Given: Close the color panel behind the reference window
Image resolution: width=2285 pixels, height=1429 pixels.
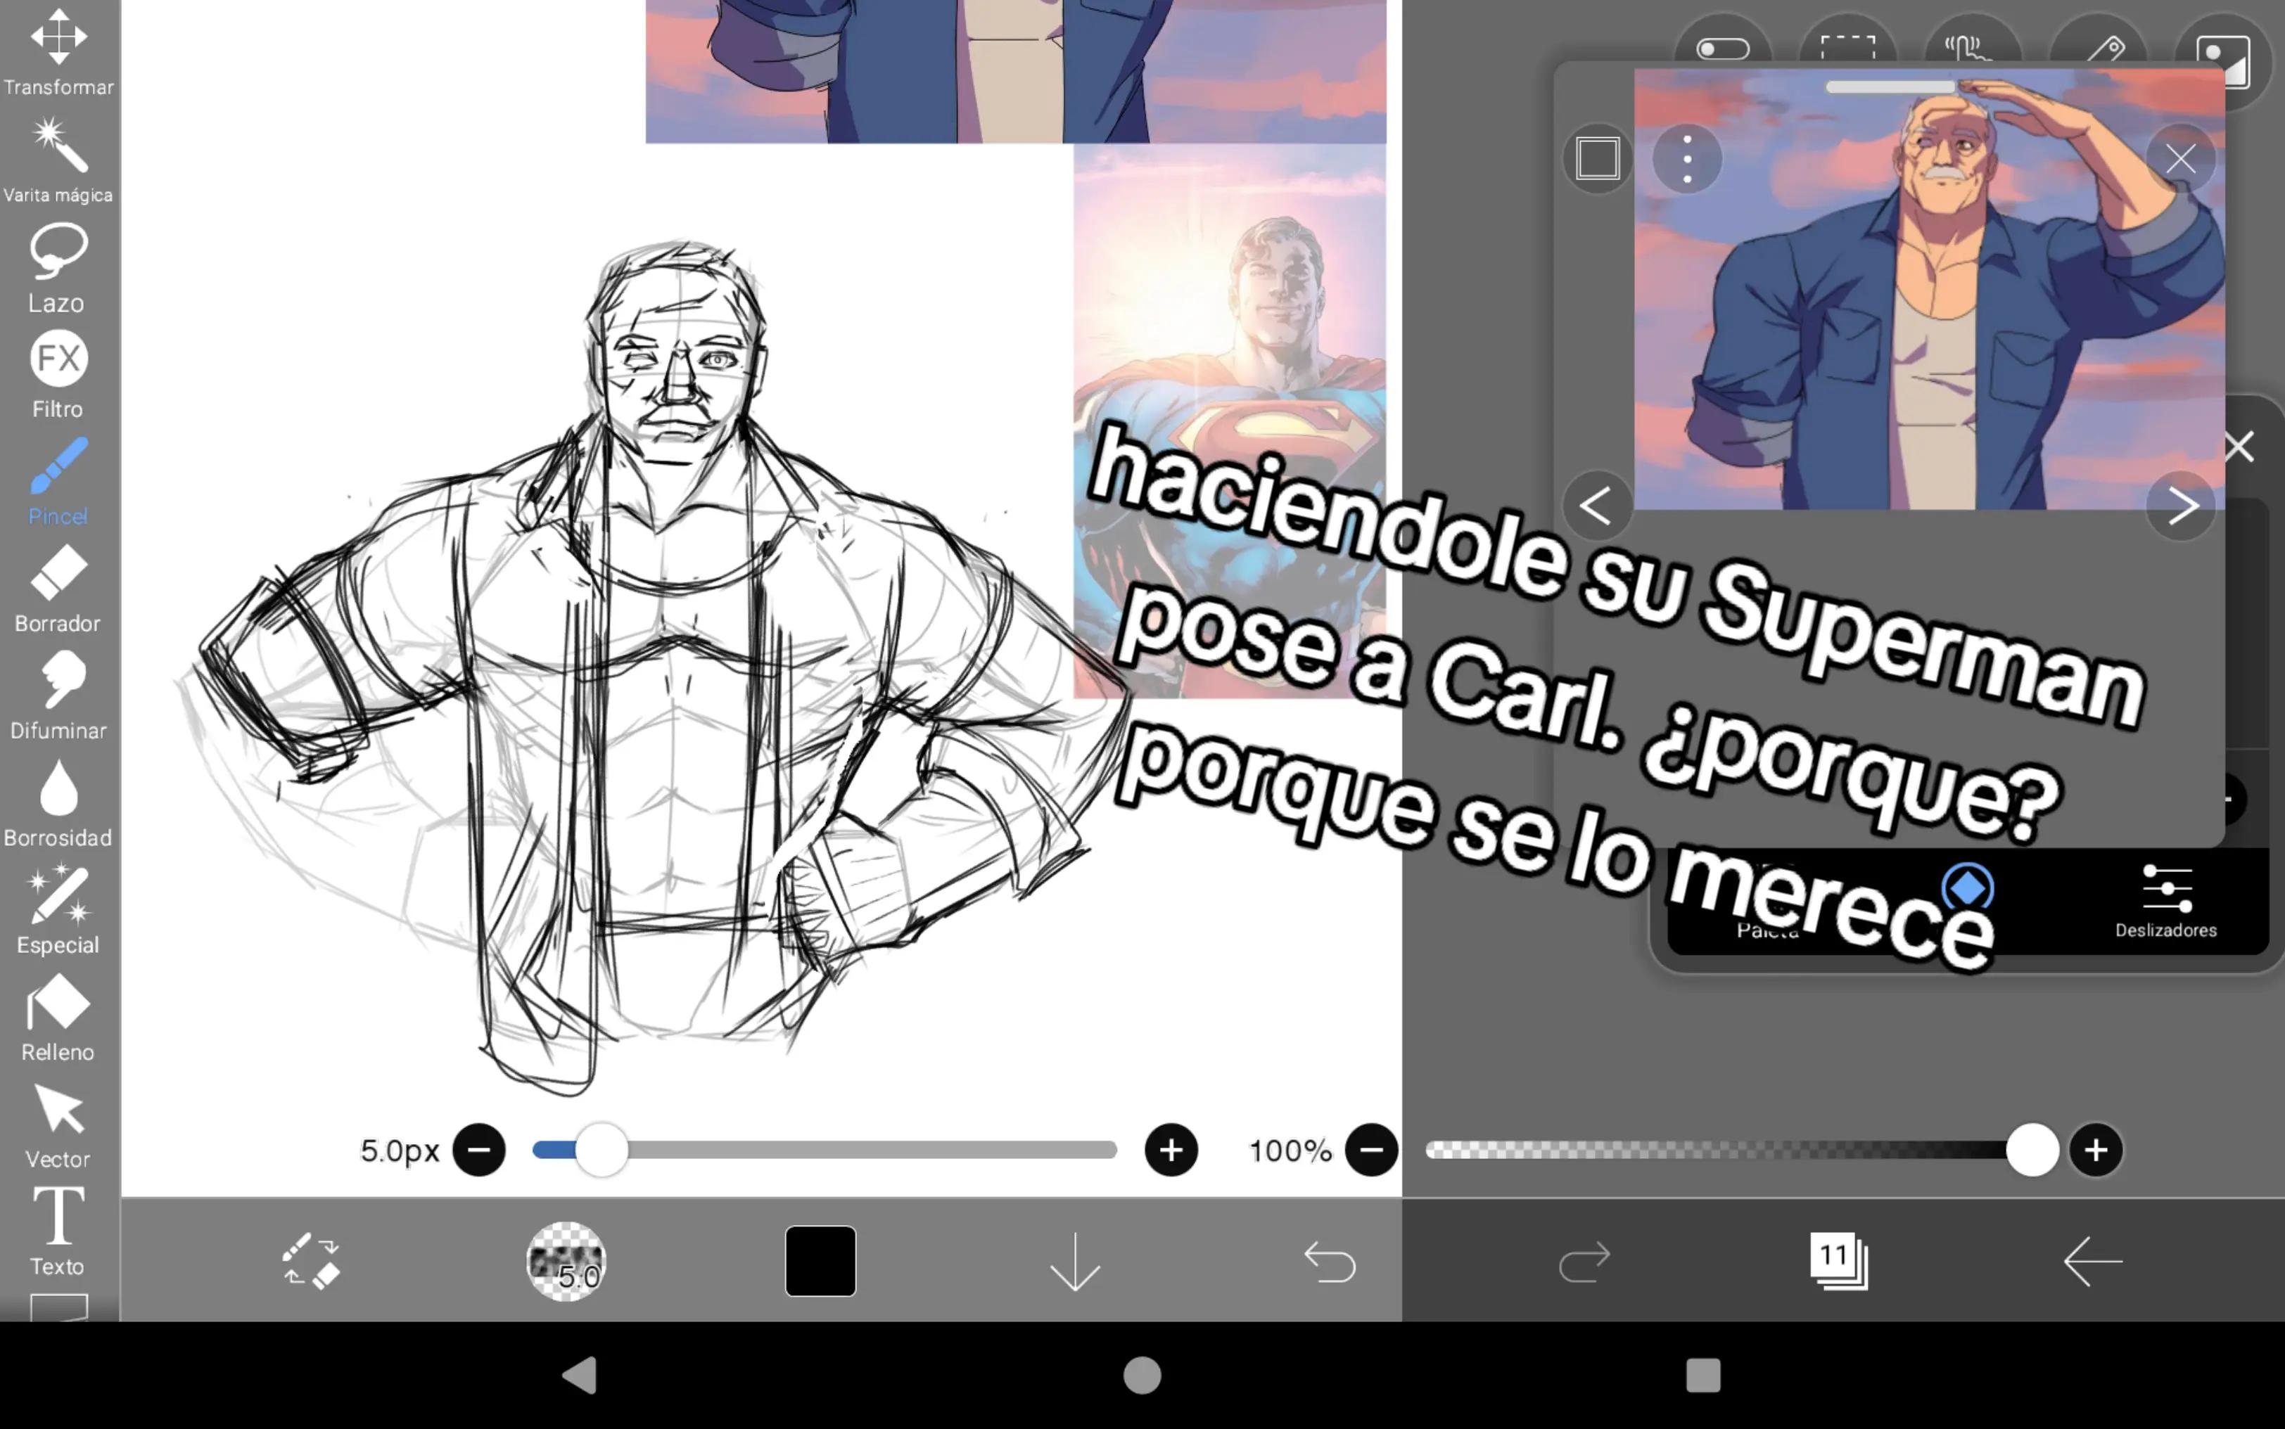Looking at the screenshot, I should [x=2239, y=446].
